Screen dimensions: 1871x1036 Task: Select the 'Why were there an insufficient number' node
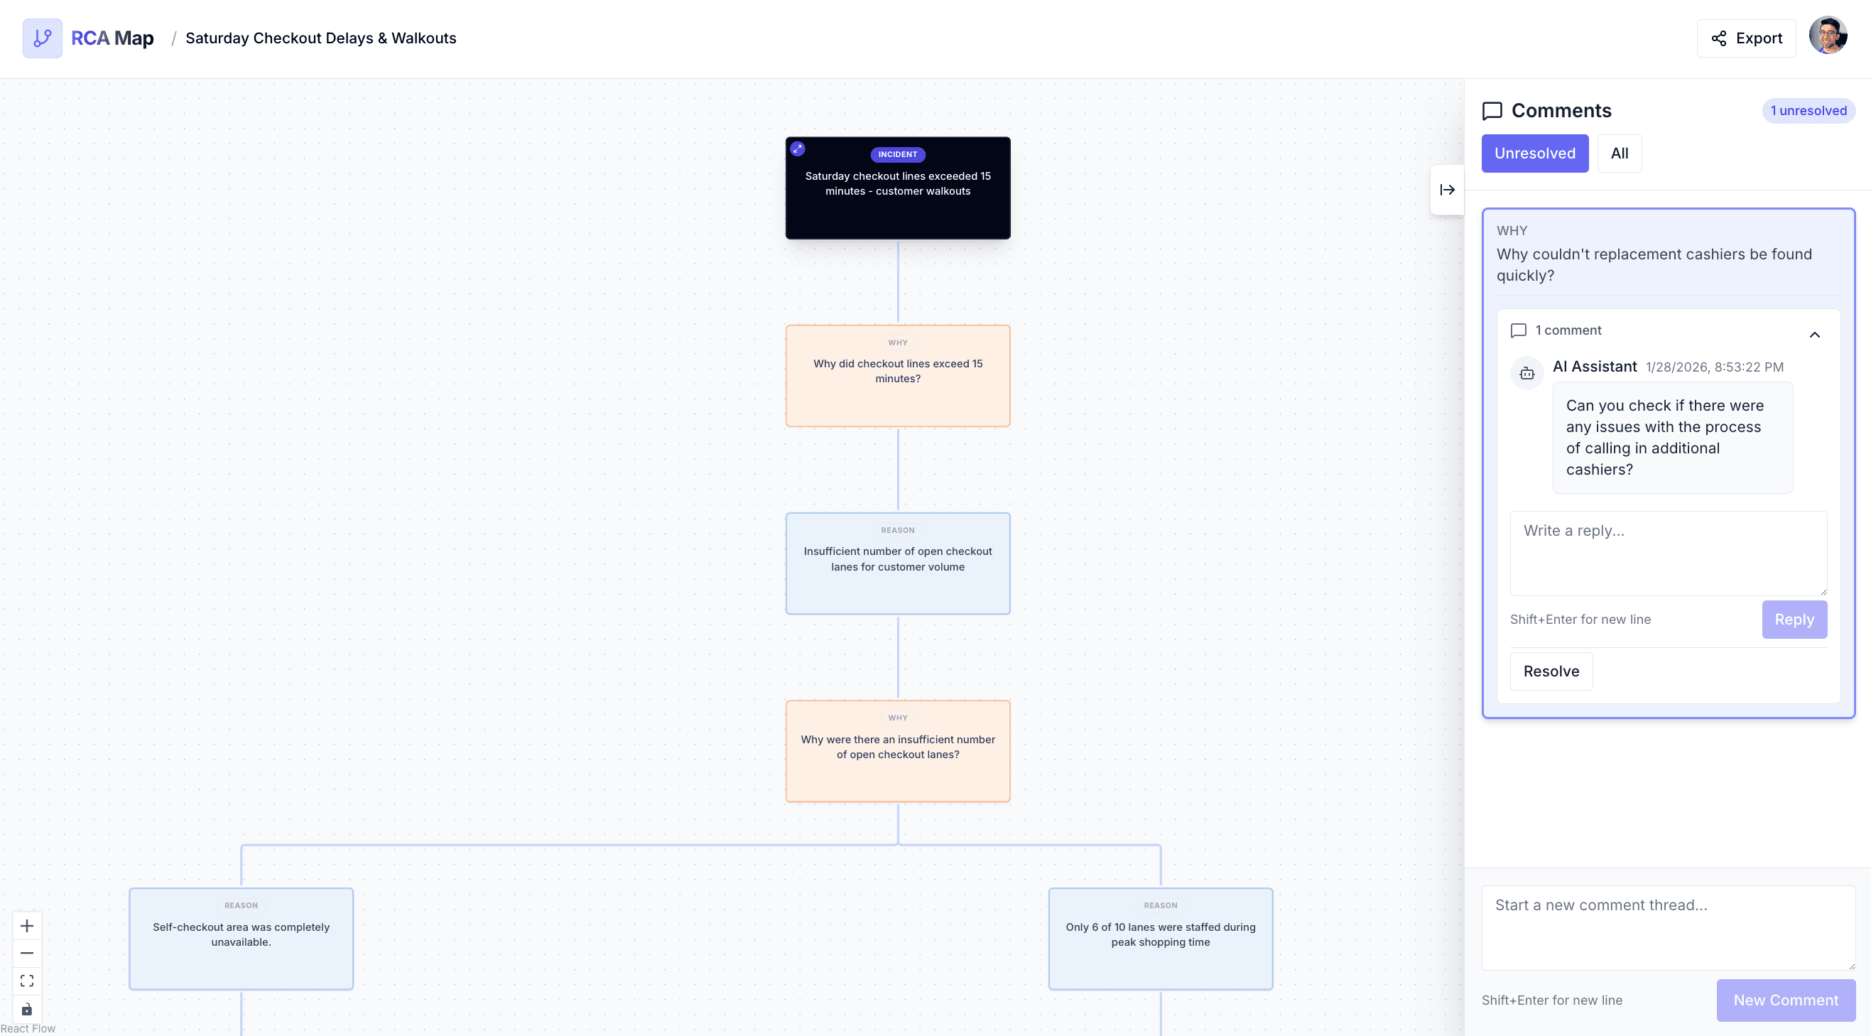(x=898, y=751)
